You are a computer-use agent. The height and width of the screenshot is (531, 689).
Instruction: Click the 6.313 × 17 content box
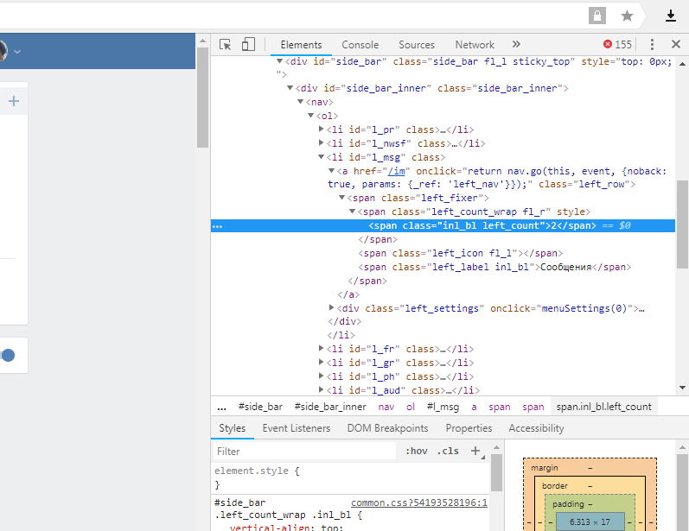[590, 522]
